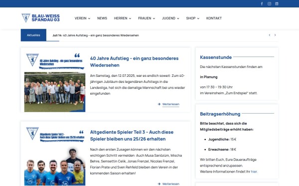Open article title 40 Jahre Aufstieg
This screenshot has height=186, width=299.
coord(134,62)
